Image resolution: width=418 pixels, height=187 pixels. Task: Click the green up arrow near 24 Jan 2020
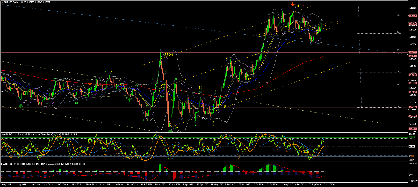(130, 99)
